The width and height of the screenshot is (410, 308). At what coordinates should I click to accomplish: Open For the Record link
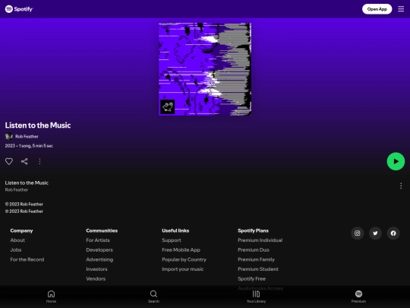[x=27, y=259]
